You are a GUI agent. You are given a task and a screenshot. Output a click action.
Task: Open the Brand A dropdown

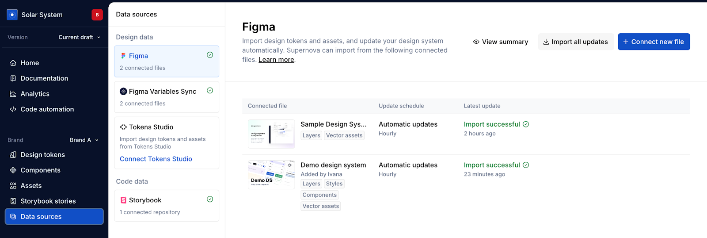click(x=84, y=140)
